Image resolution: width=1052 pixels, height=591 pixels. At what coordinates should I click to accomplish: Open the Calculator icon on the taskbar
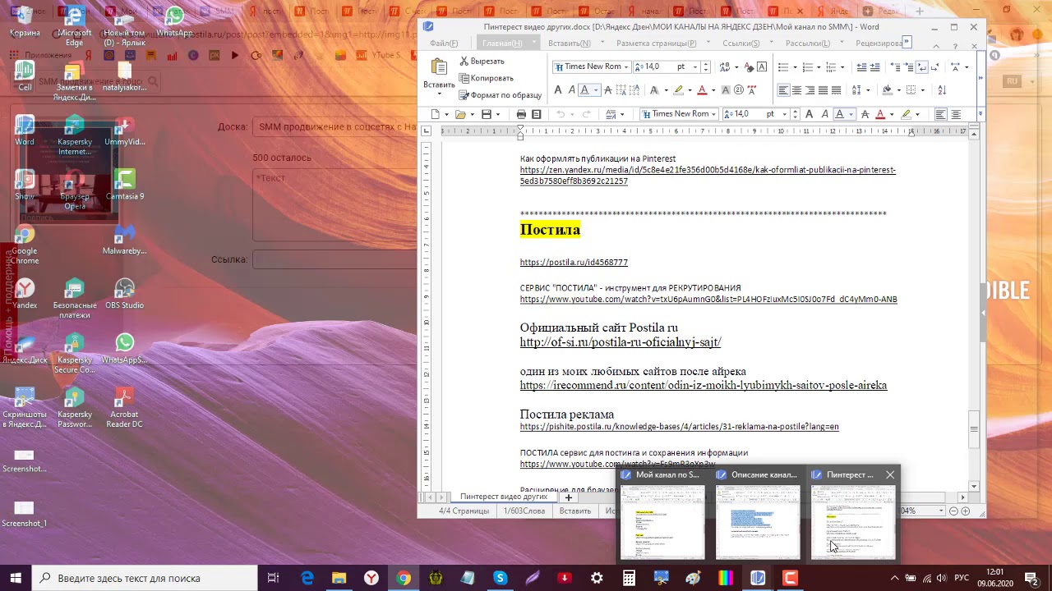[629, 578]
